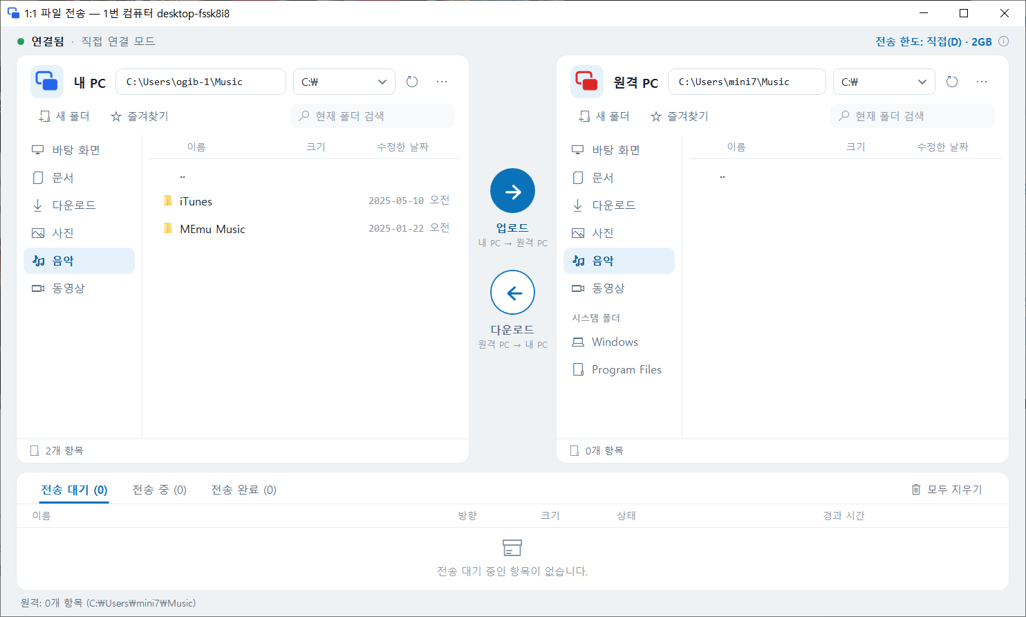Viewport: 1026px width, 617px height.
Task: Click the download arrow button
Action: pos(512,293)
